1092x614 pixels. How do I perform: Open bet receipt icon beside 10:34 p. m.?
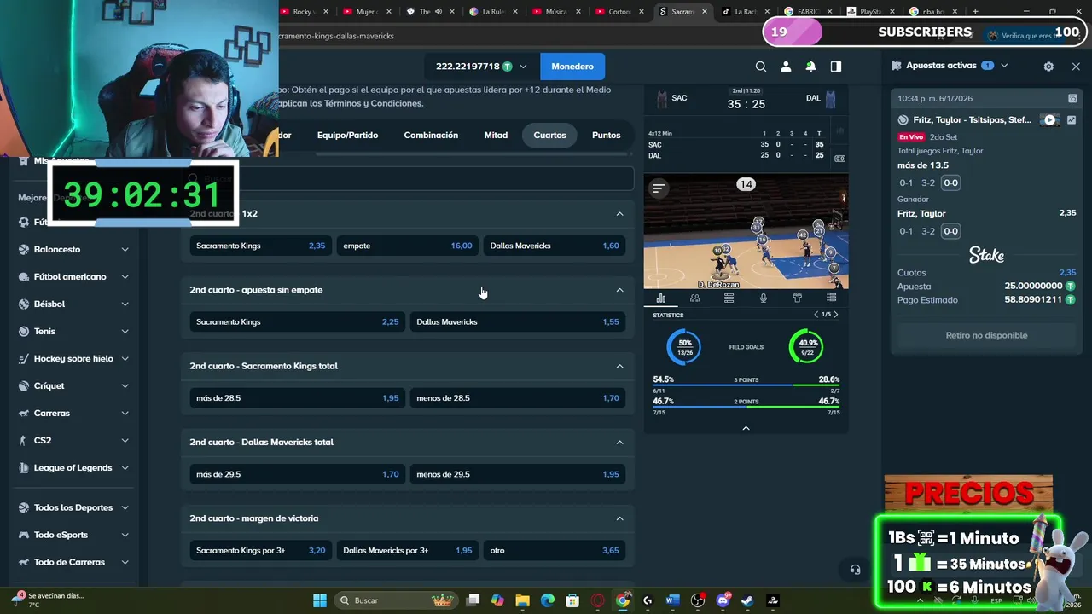click(x=1072, y=98)
